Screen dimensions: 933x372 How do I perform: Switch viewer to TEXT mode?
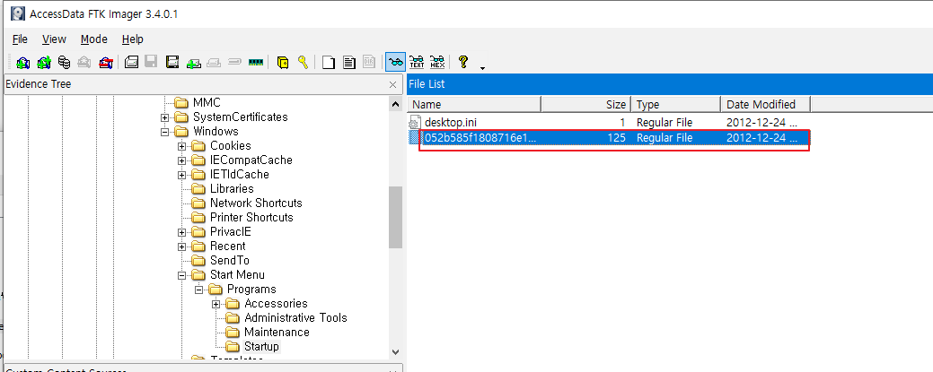(x=418, y=62)
